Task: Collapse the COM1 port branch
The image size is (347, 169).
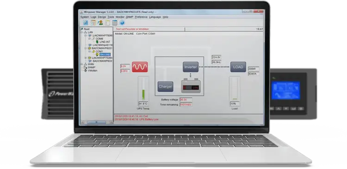Action: (x=90, y=51)
